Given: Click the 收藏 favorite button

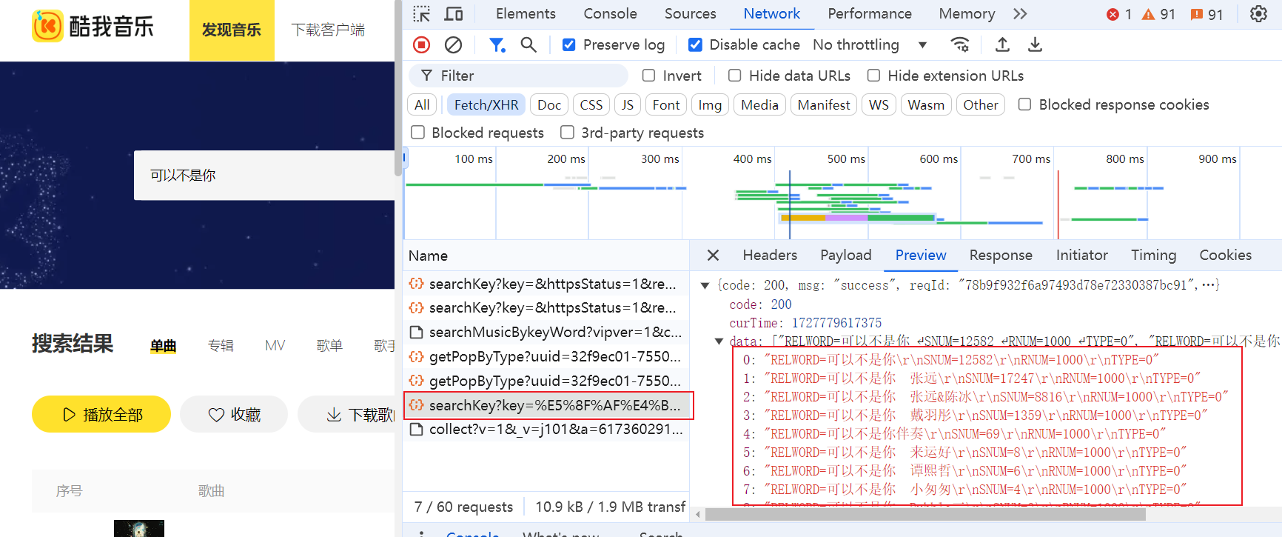Looking at the screenshot, I should pyautogui.click(x=234, y=415).
